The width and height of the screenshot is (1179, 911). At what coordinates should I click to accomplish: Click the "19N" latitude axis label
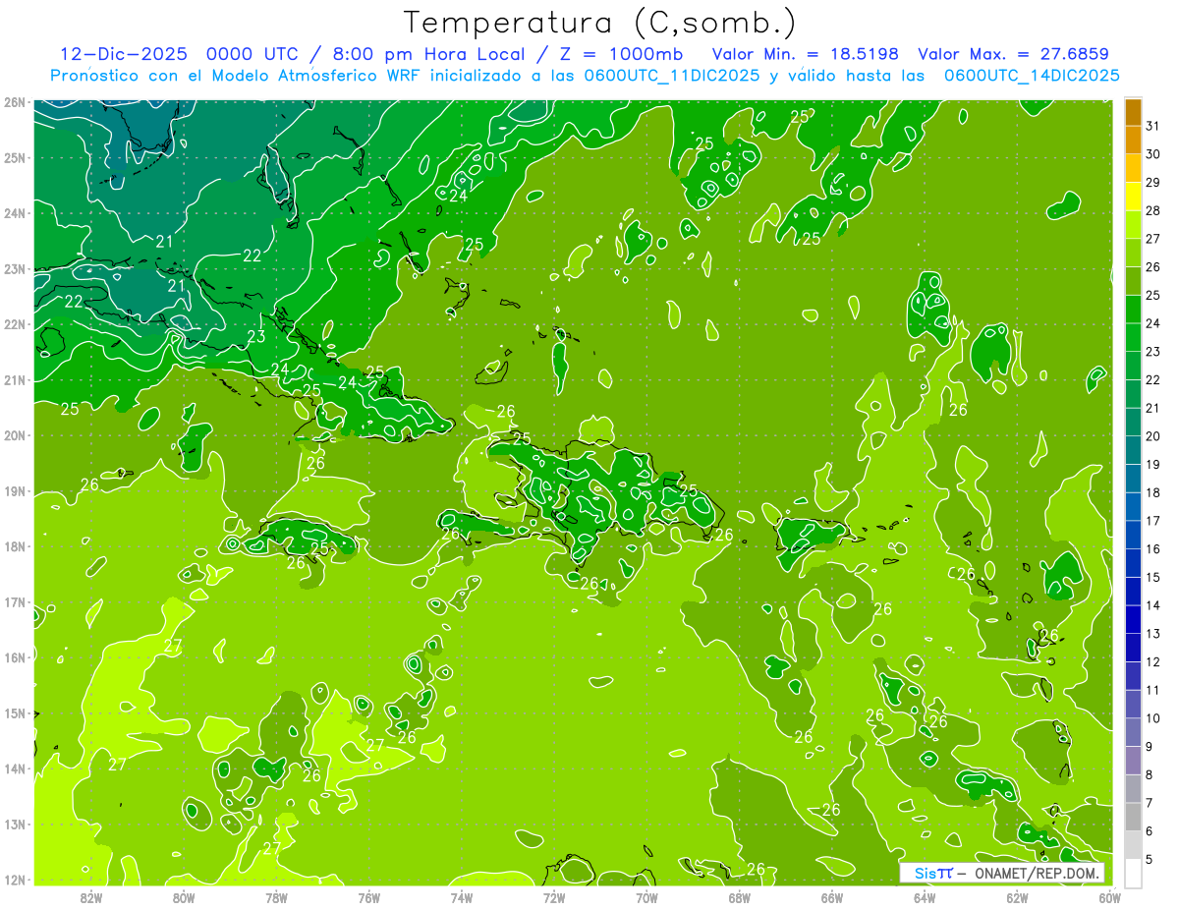[15, 491]
